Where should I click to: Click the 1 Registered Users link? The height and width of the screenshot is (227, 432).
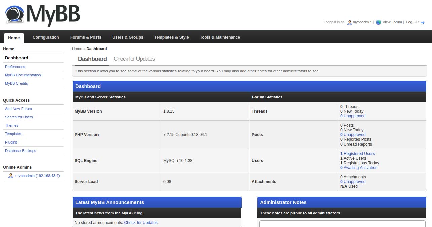click(x=357, y=153)
